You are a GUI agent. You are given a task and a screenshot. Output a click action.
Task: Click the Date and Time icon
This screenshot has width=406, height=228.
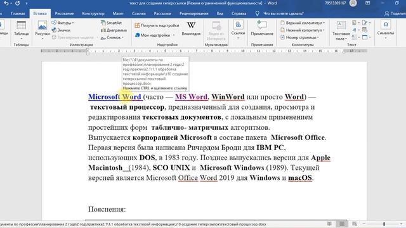tap(365, 30)
